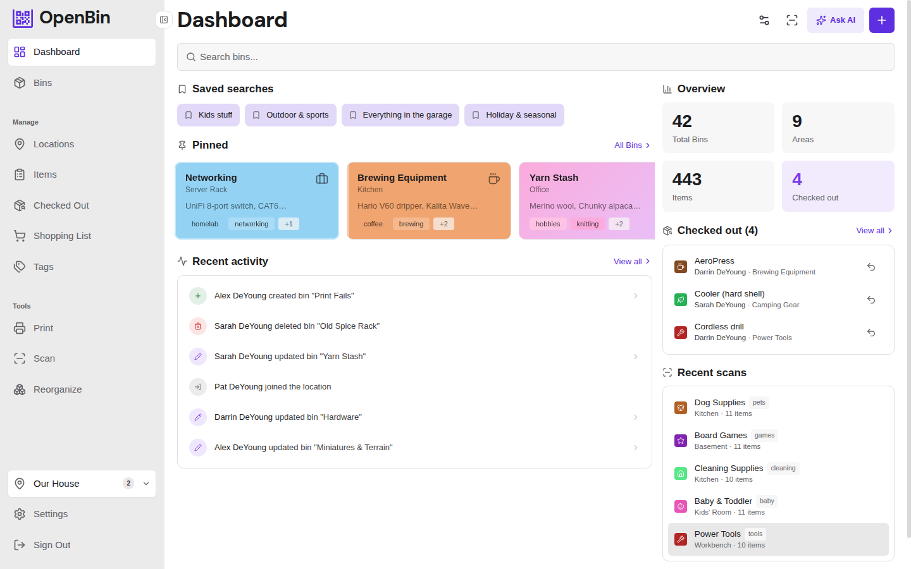Image resolution: width=911 pixels, height=569 pixels.
Task: Expand the Hardware activity row chevron
Action: pyautogui.click(x=636, y=417)
